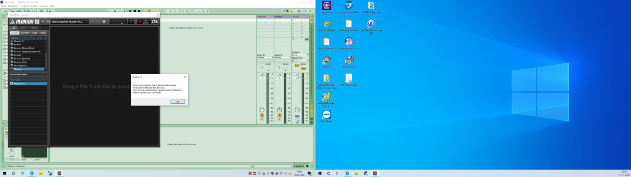
Task: Toggle the Key map mode in Ableton
Action: [291, 10]
